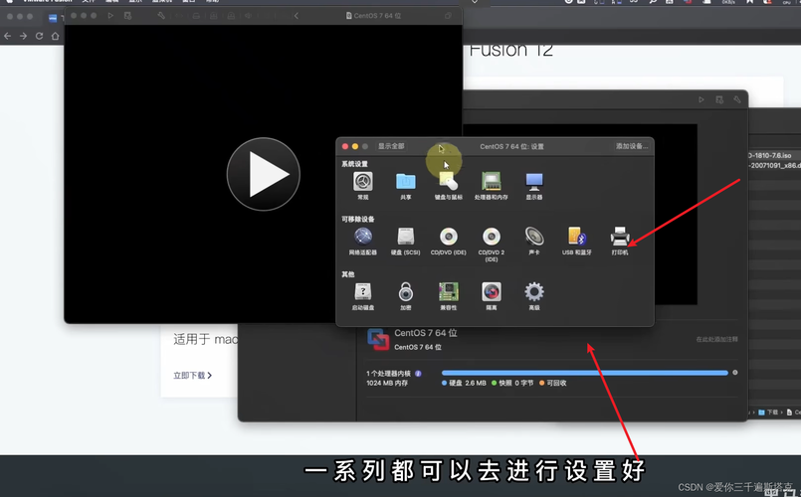Click info icon beside 1个处理器内核
The image size is (801, 497).
point(418,374)
